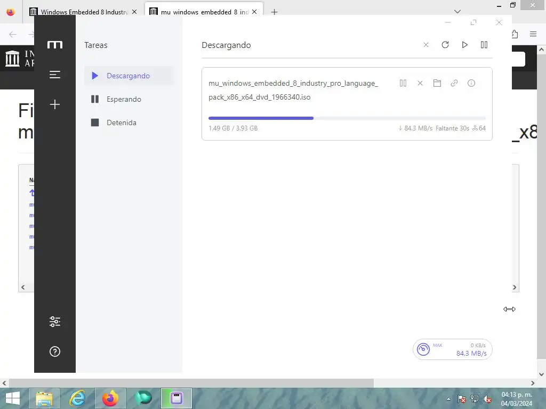This screenshot has width=546, height=409.
Task: Open preferences sliders icon in the sidebar
Action: [x=55, y=321]
